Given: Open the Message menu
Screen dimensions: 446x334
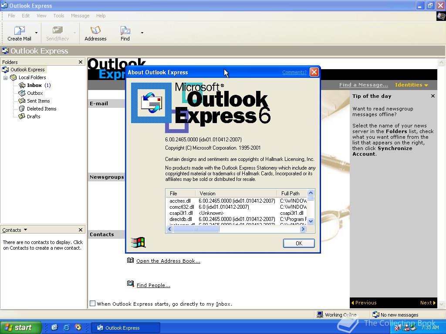Looking at the screenshot, I should 80,16.
